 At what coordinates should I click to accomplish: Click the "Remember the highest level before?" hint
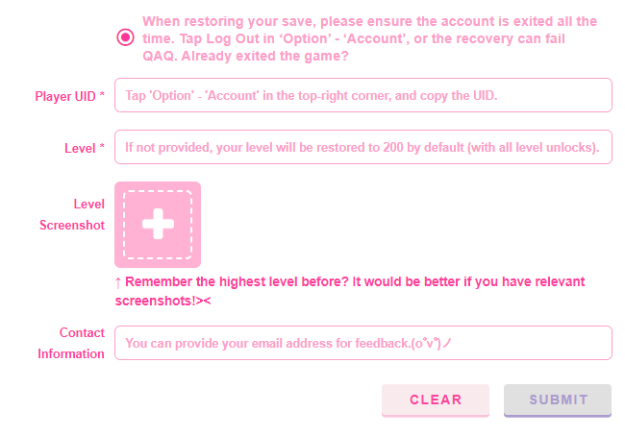[x=237, y=282]
